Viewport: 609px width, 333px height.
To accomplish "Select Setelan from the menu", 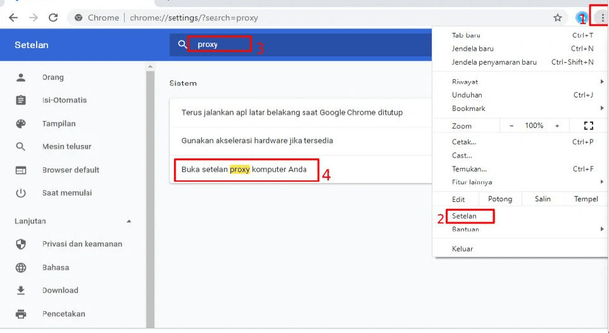I will coord(465,216).
